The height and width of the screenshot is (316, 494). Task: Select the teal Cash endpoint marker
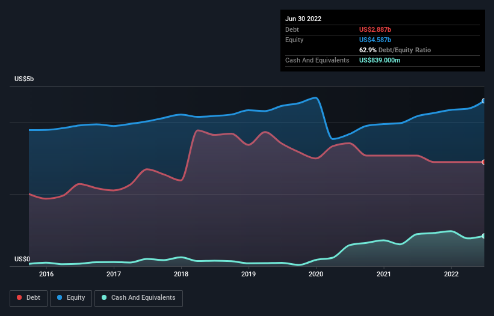click(x=484, y=236)
